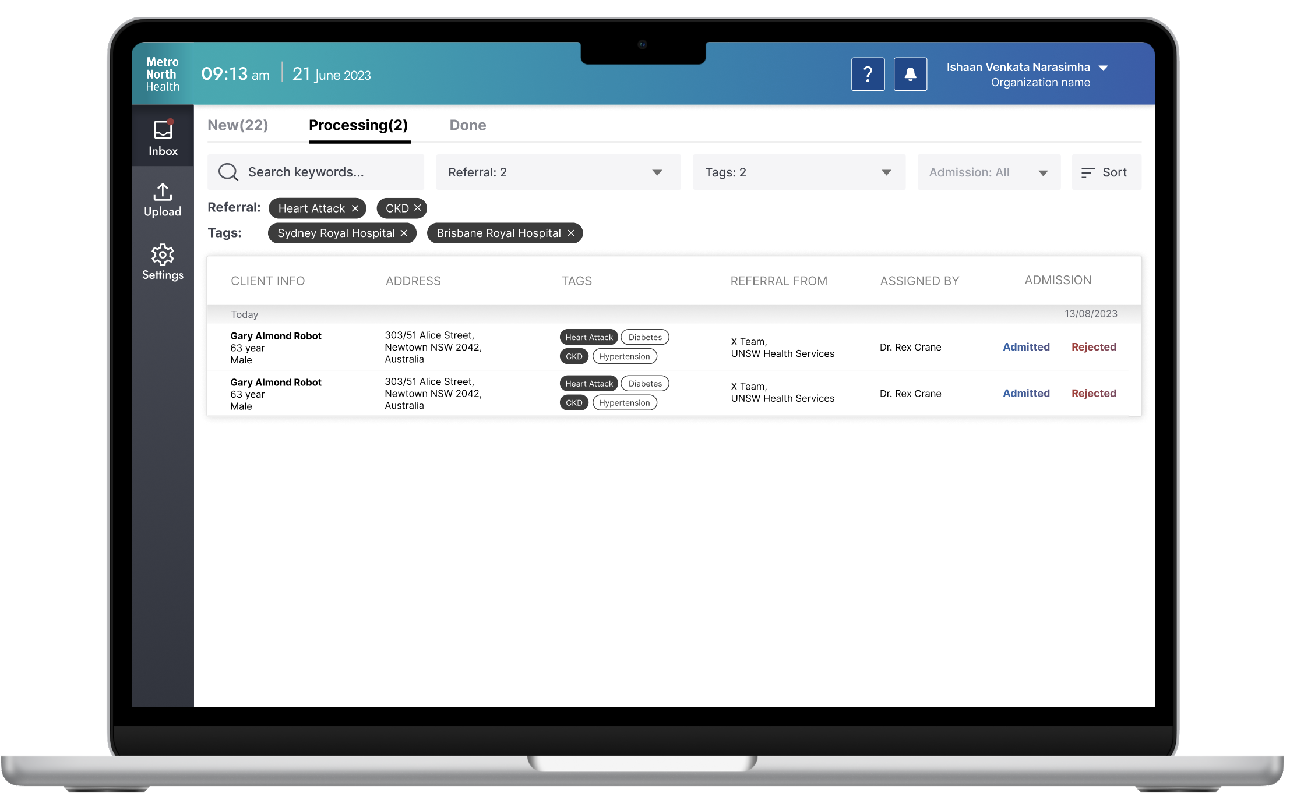Remove Brisbane Royal Hospital tag chip
This screenshot has width=1290, height=800.
(571, 233)
